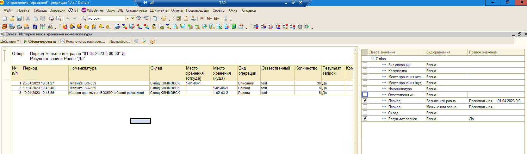Viewport: 527px width, 154px height.
Task: Open the Справочники menu
Action: coord(136,10)
